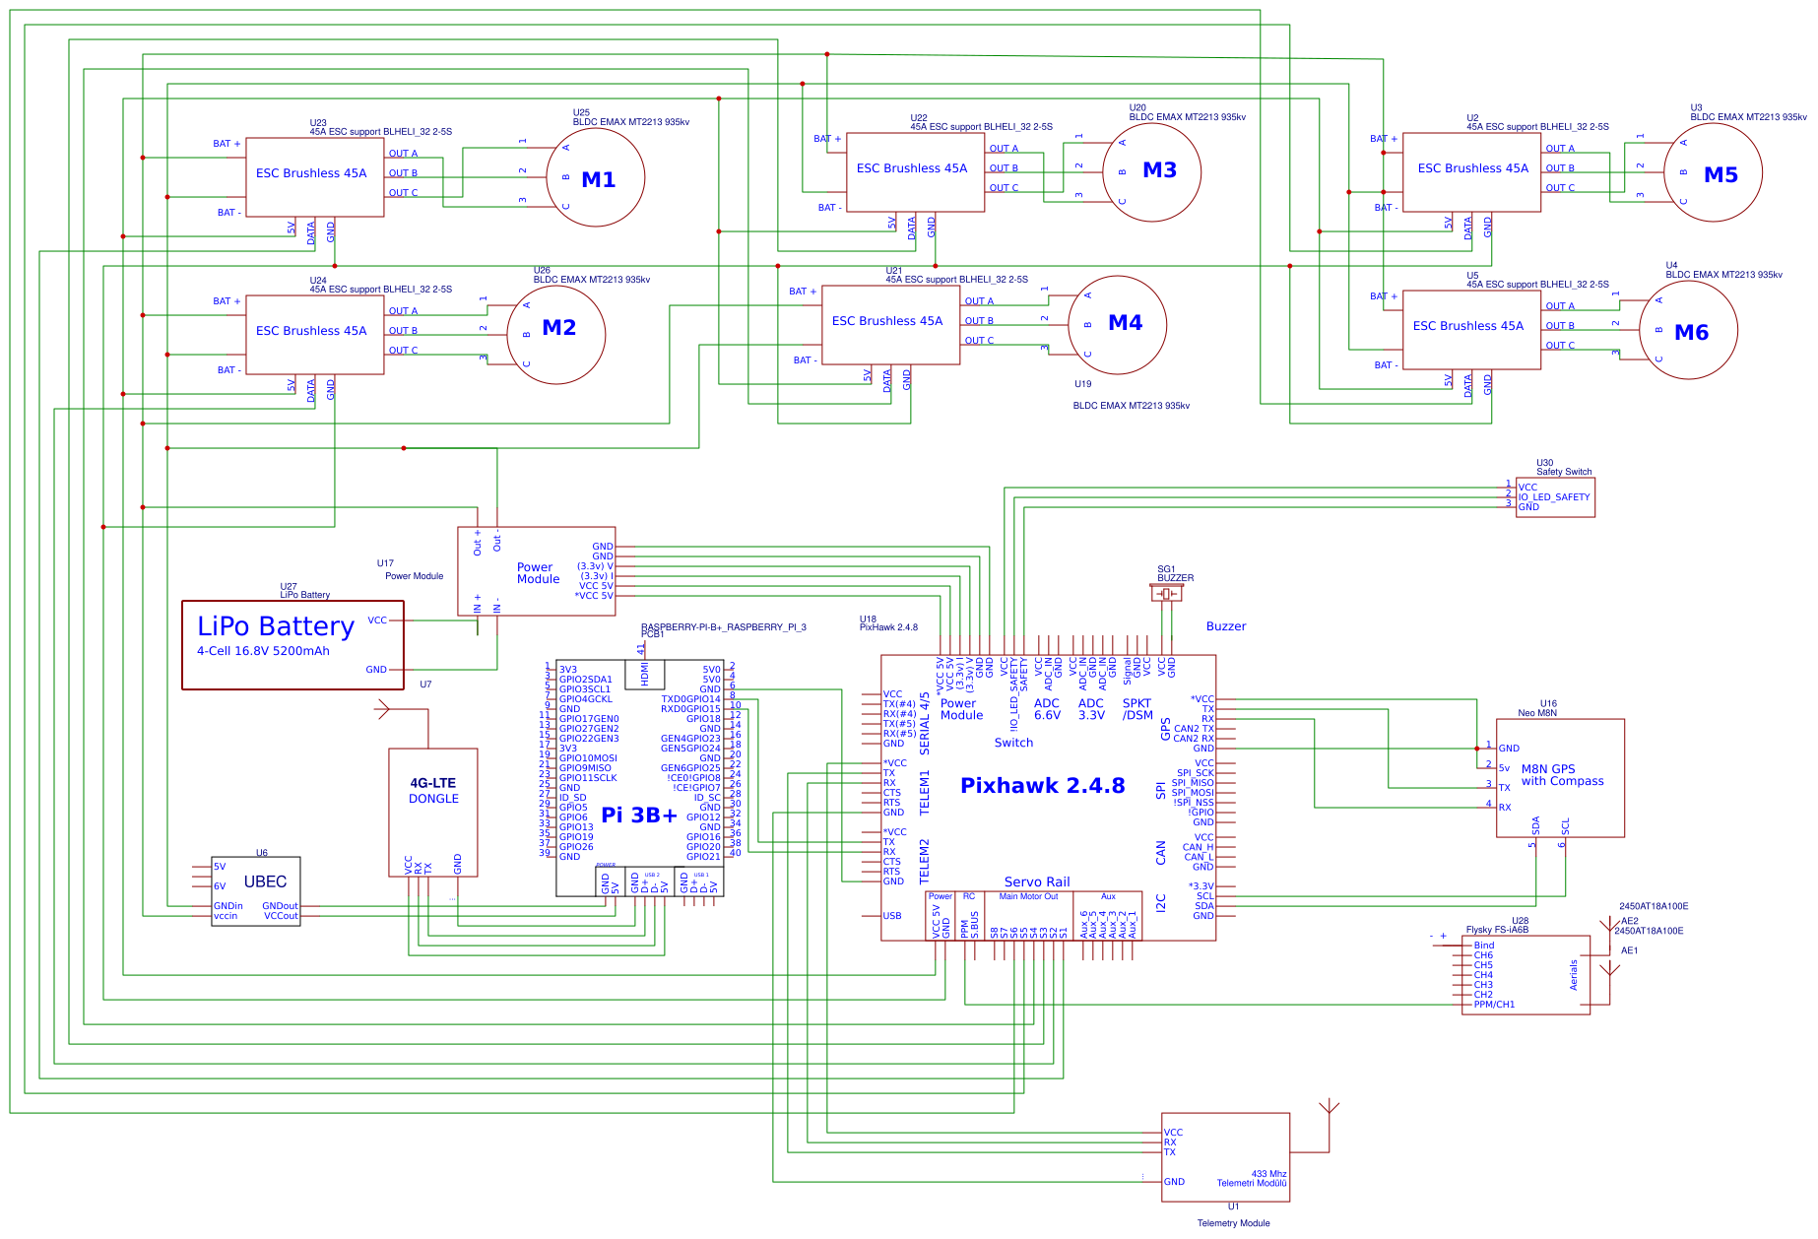Select the ESC Brushless 45A block U23
The width and height of the screenshot is (1818, 1239).
[315, 177]
